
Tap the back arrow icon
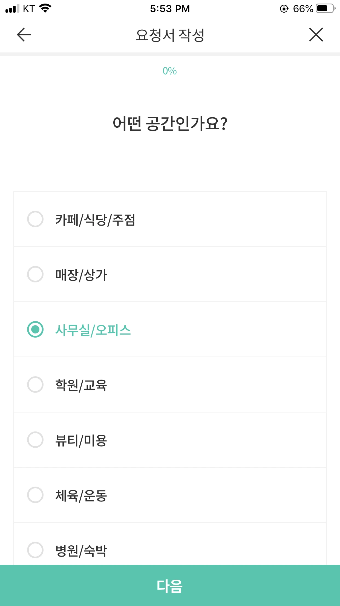click(24, 35)
